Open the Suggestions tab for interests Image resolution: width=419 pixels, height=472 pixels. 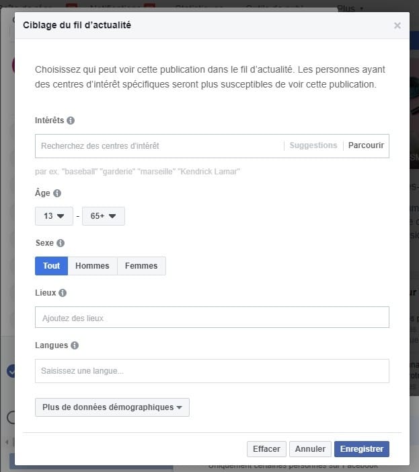pos(313,145)
